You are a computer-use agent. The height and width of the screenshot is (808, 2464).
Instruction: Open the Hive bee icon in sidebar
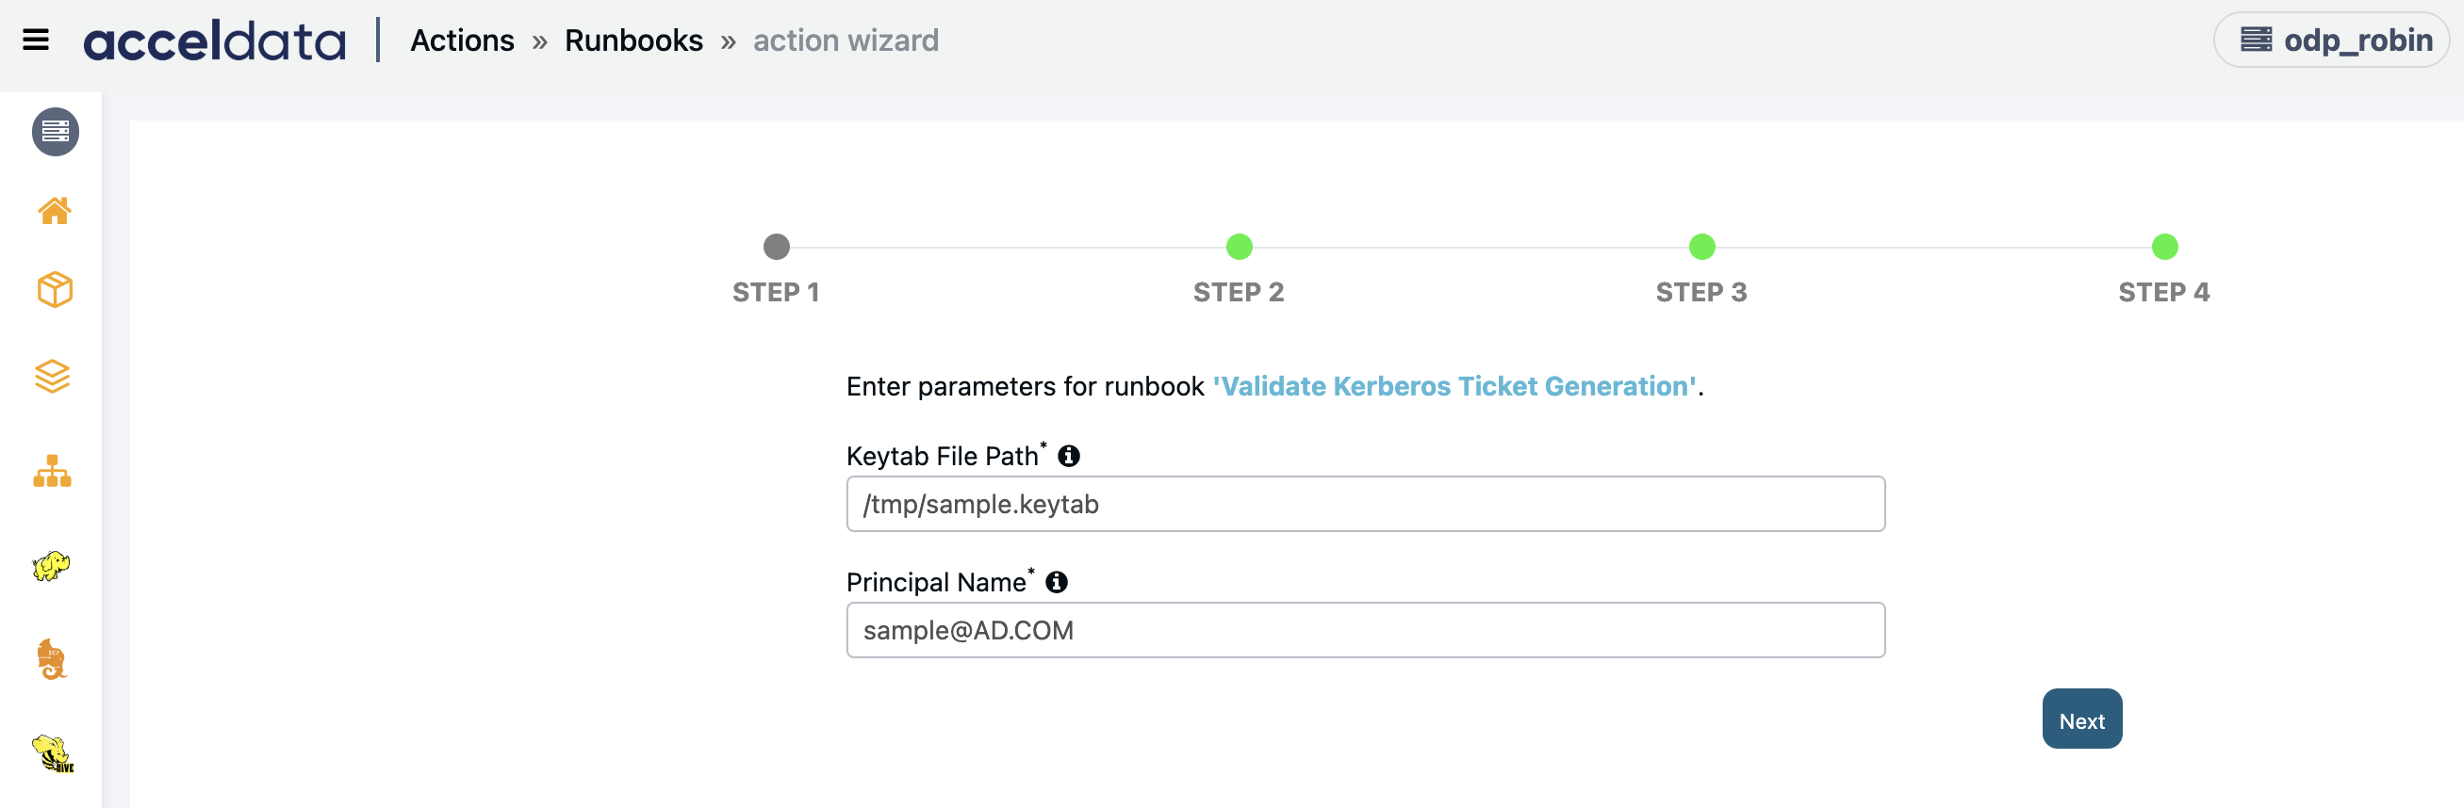(x=53, y=752)
